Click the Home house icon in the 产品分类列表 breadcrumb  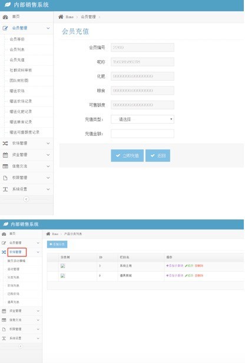(48, 234)
